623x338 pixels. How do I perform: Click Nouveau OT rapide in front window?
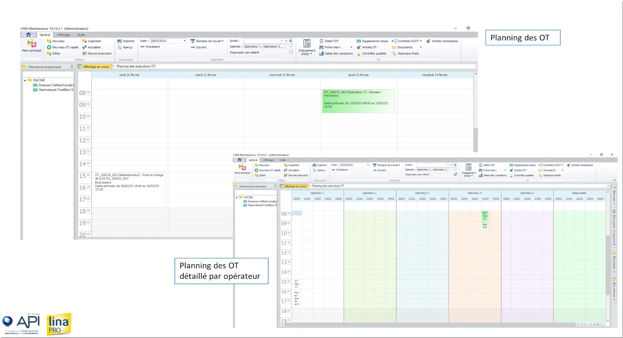click(268, 170)
